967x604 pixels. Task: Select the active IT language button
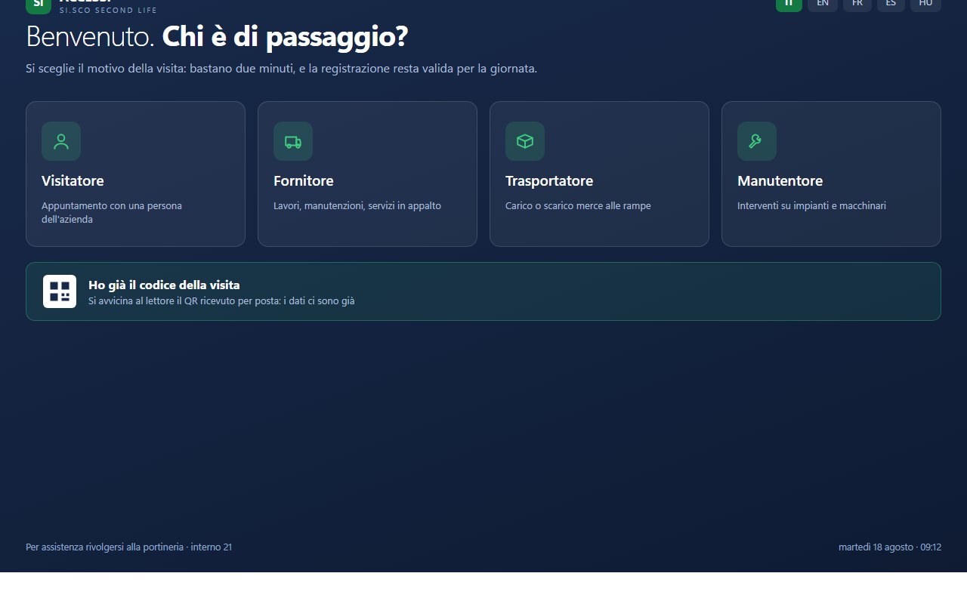tap(789, 3)
